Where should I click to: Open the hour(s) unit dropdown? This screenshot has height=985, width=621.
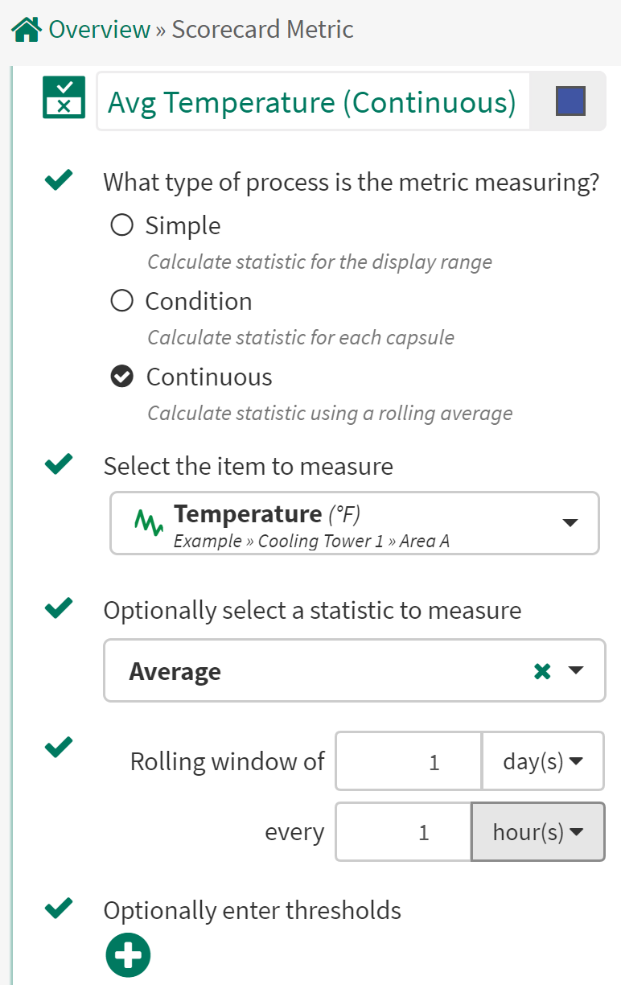[537, 831]
